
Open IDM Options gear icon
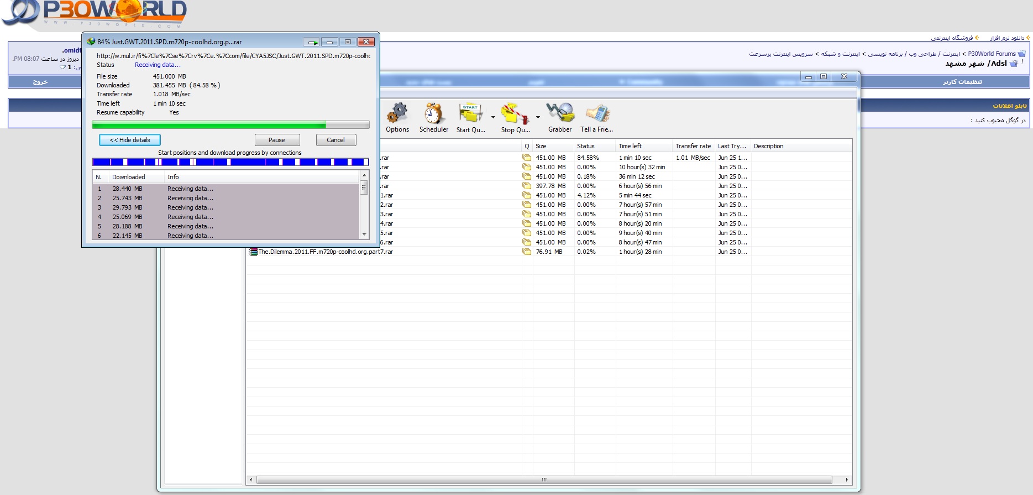click(397, 113)
